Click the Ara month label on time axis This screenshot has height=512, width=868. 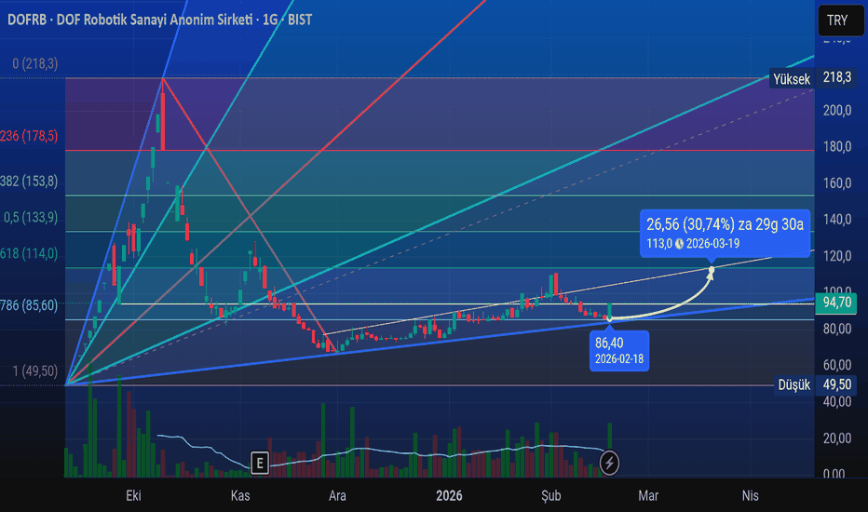pos(337,495)
